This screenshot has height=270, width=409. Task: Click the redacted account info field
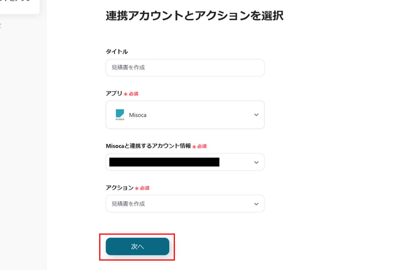(164, 162)
